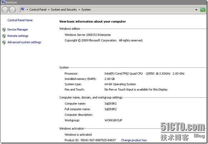
Task: Click the Computer description label
Action: [79, 115]
